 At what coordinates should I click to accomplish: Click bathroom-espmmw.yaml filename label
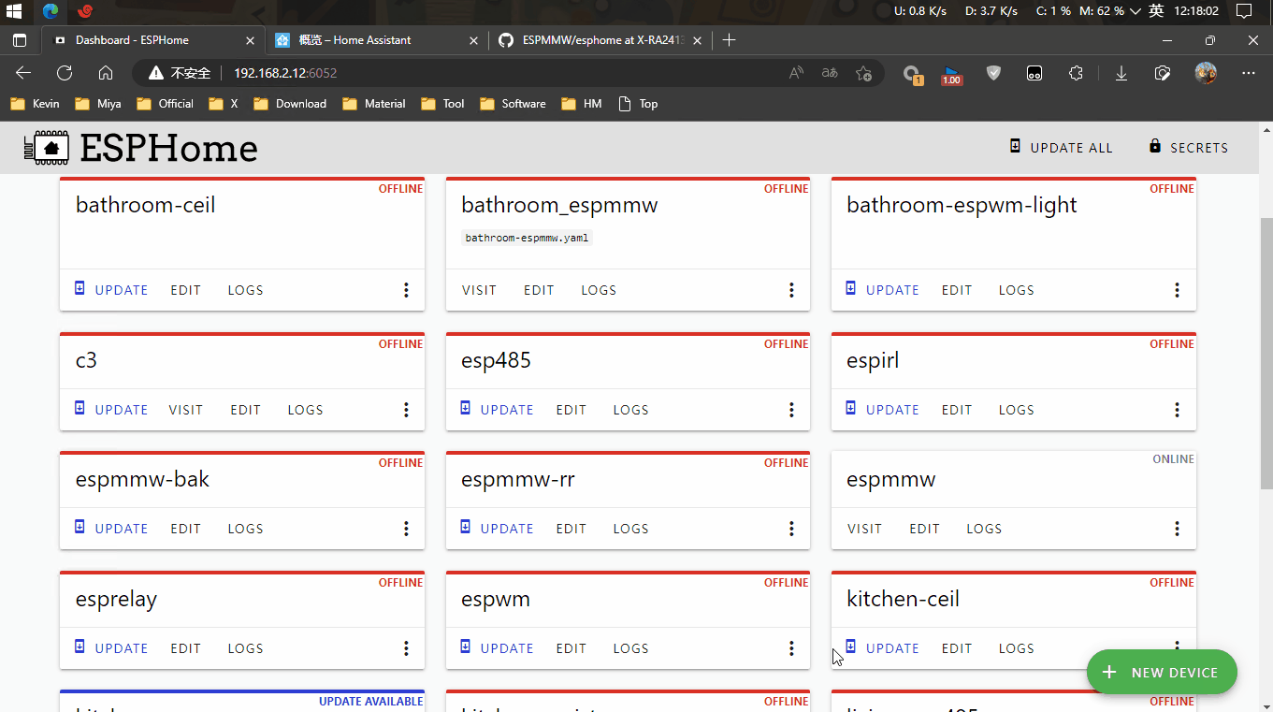pyautogui.click(x=528, y=238)
